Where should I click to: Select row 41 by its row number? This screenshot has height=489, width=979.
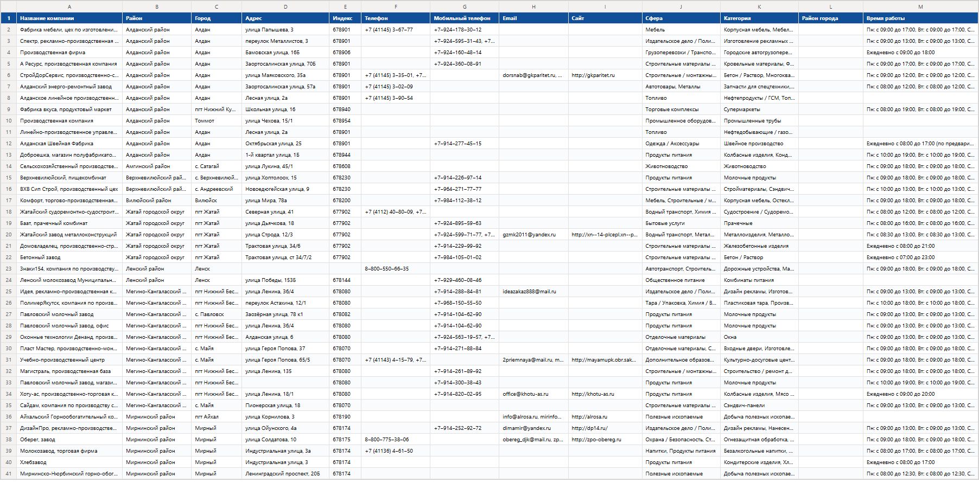(x=8, y=474)
